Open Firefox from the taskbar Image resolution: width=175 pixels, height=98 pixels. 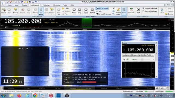tap(19, 96)
